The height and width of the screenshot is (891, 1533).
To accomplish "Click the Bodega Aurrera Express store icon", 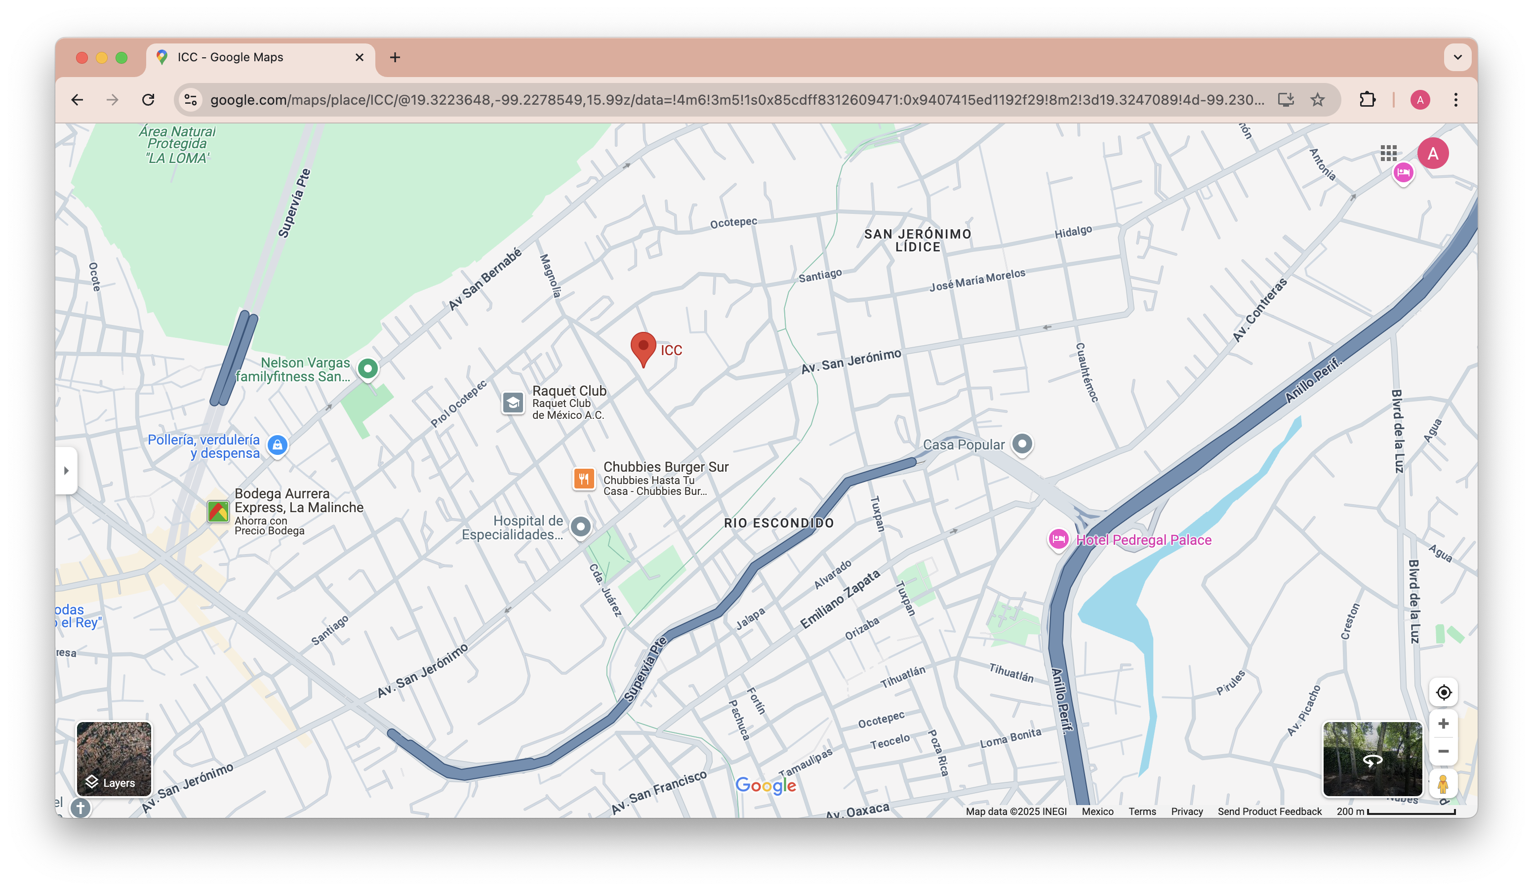I will coord(218,512).
